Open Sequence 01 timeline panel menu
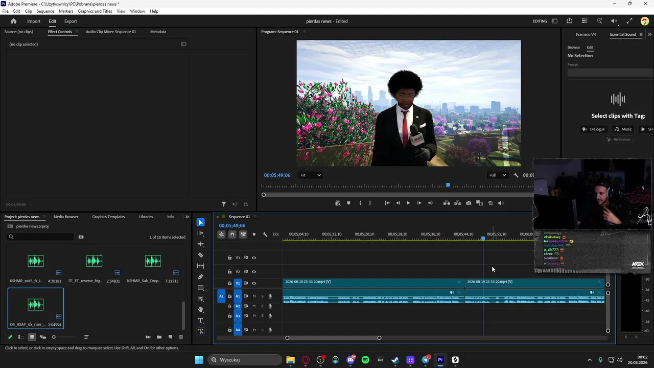The image size is (654, 368). point(255,217)
